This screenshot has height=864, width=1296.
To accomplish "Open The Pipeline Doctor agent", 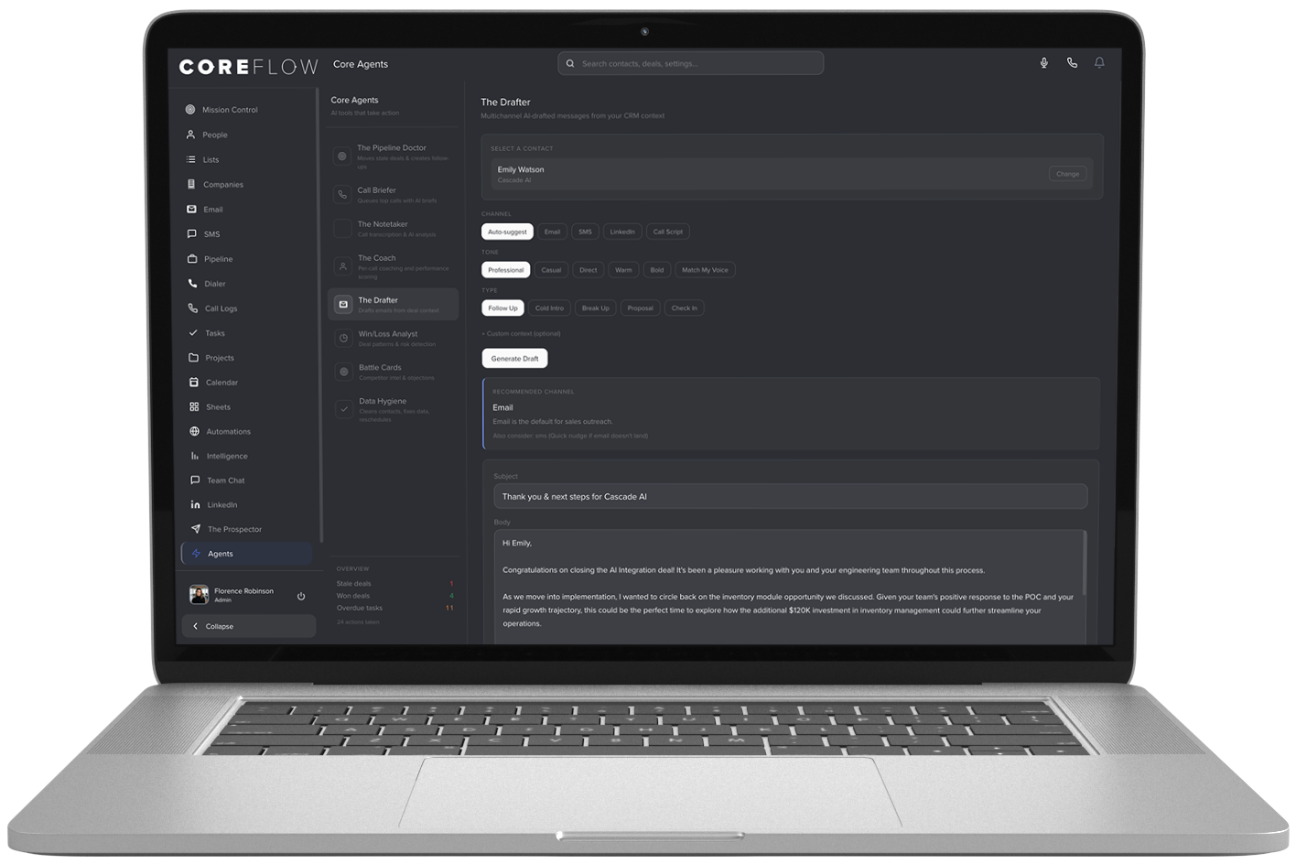I will (394, 156).
